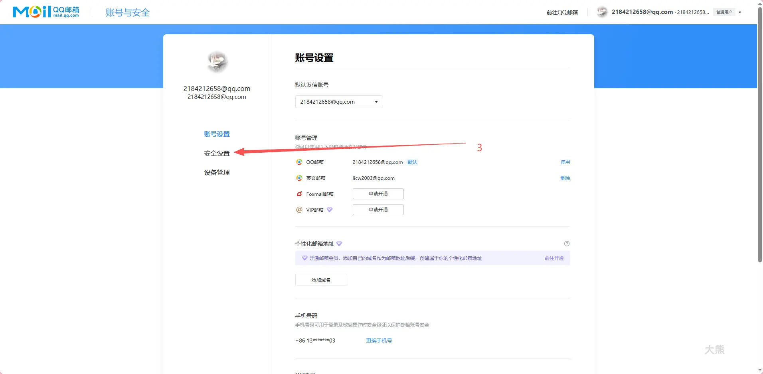The height and width of the screenshot is (374, 763).
Task: Click the account avatar in the top bar
Action: pyautogui.click(x=601, y=12)
